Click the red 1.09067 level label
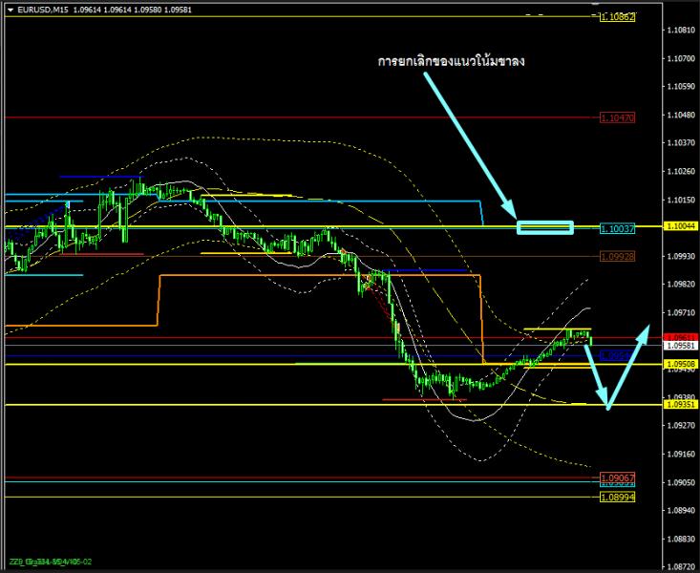Screen dimensions: 700x573 click(x=618, y=477)
